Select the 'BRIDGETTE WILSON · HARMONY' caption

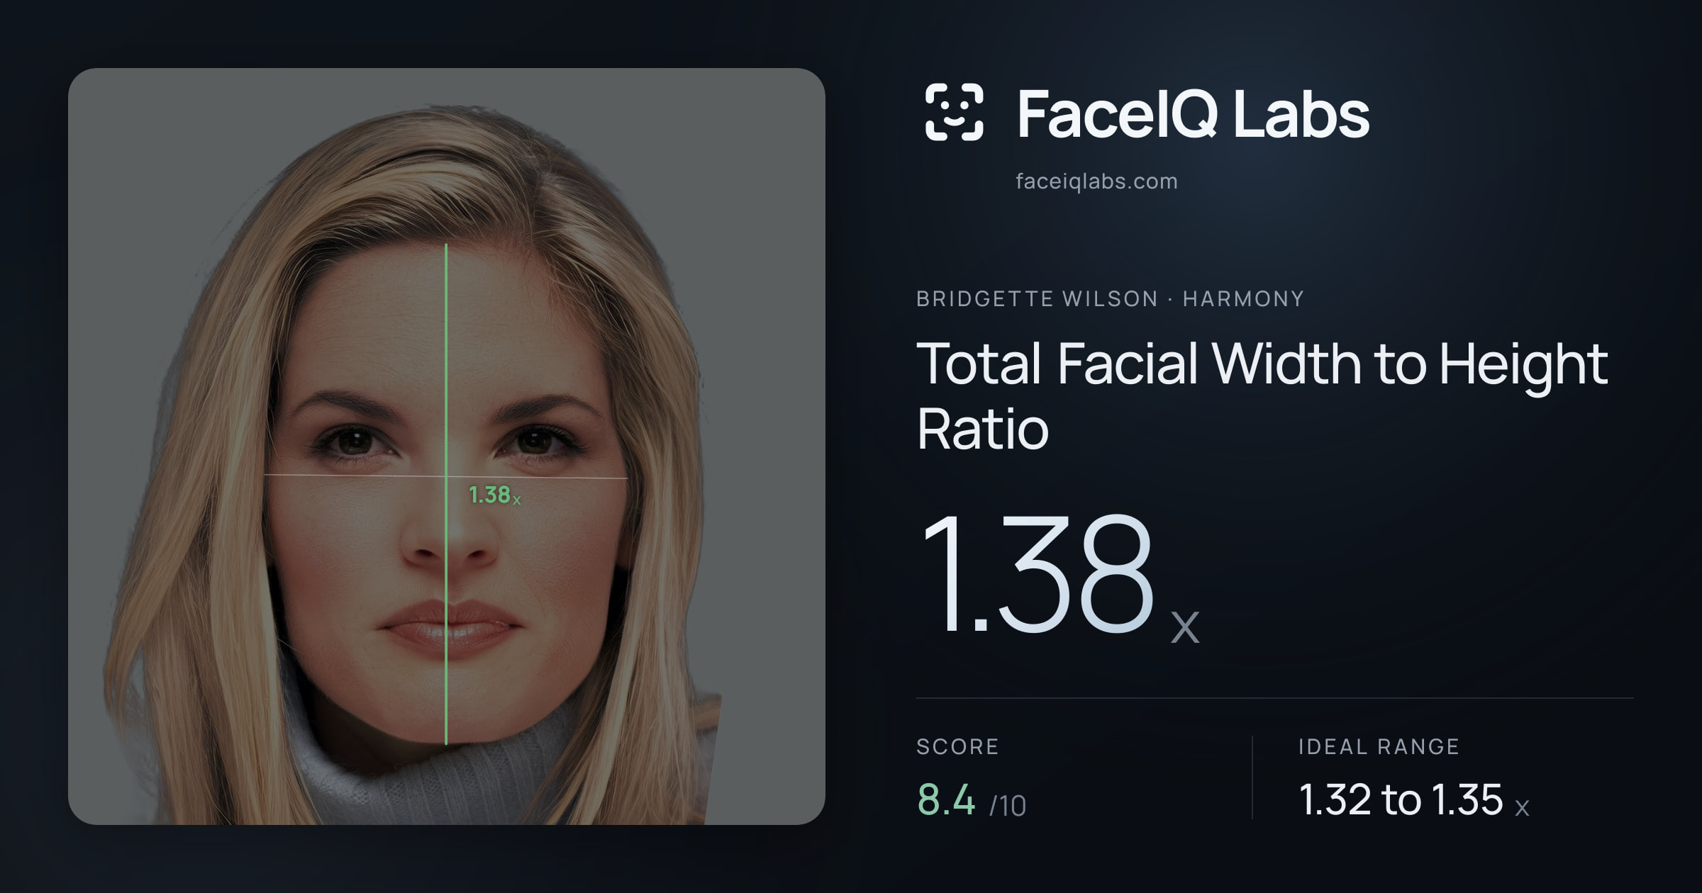click(1110, 299)
